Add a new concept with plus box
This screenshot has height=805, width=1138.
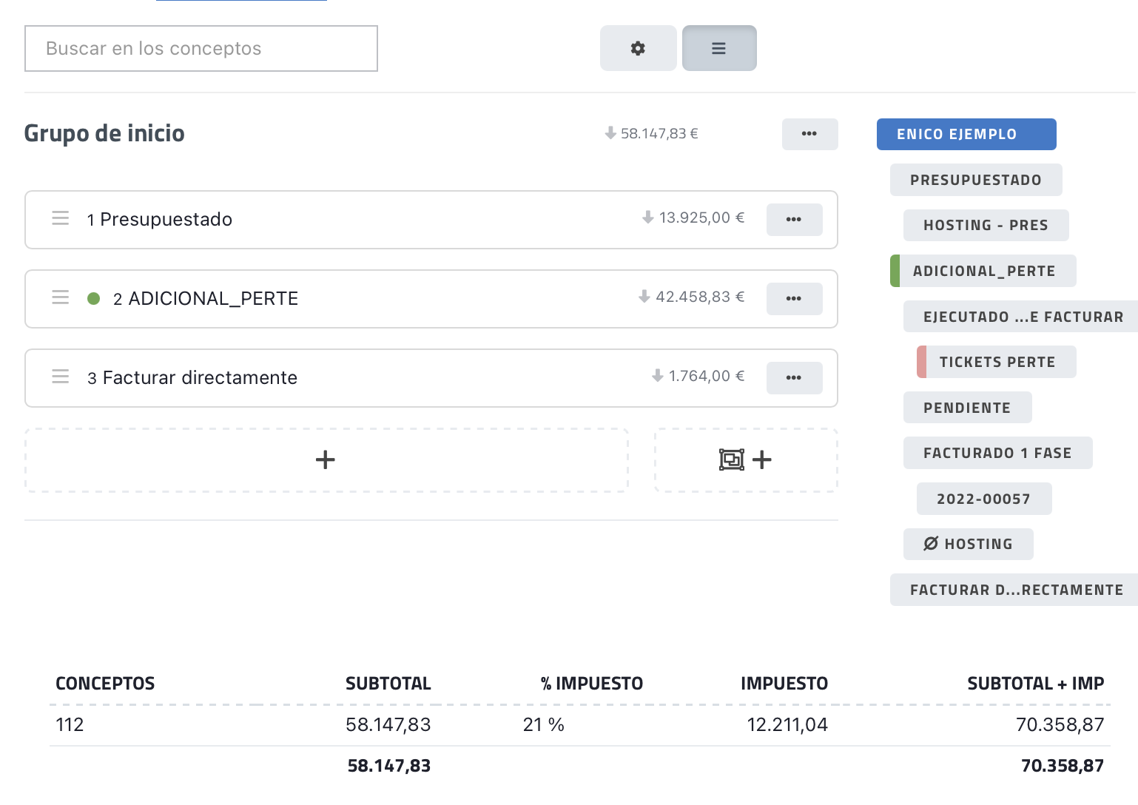326,460
